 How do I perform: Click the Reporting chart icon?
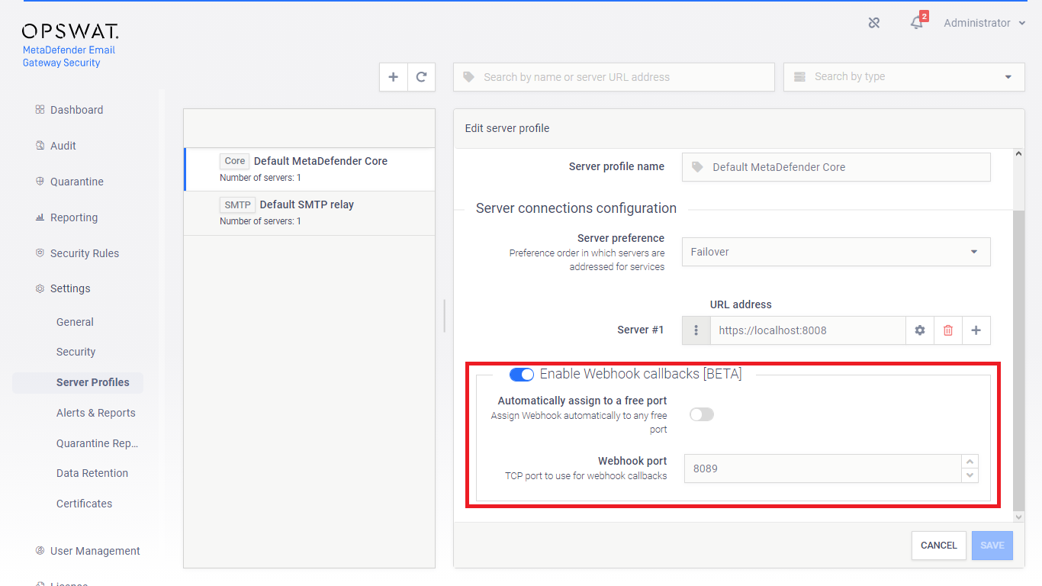[x=40, y=217]
